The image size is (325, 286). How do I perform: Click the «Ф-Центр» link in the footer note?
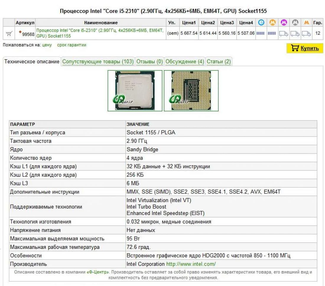click(x=97, y=272)
